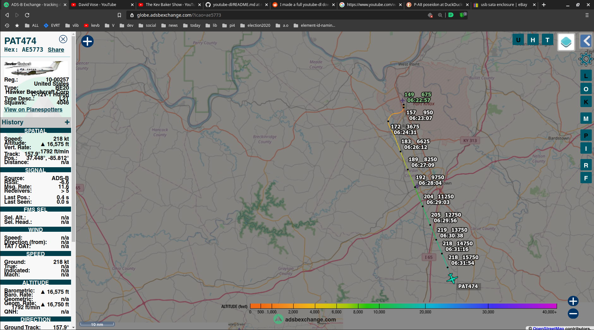The height and width of the screenshot is (330, 594).
Task: Collapse sidebar with the left chevron button
Action: pos(586,41)
